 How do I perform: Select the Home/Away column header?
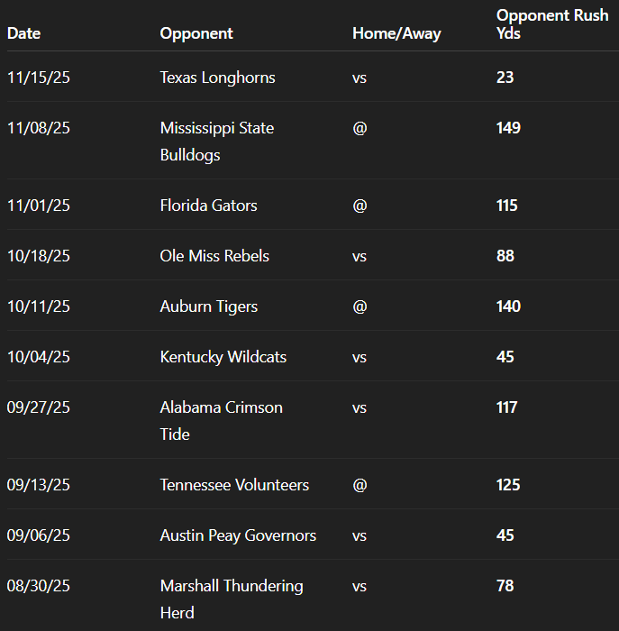tap(396, 33)
